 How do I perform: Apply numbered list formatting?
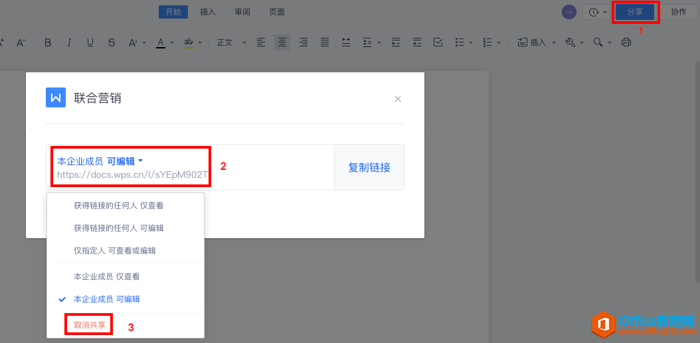487,42
